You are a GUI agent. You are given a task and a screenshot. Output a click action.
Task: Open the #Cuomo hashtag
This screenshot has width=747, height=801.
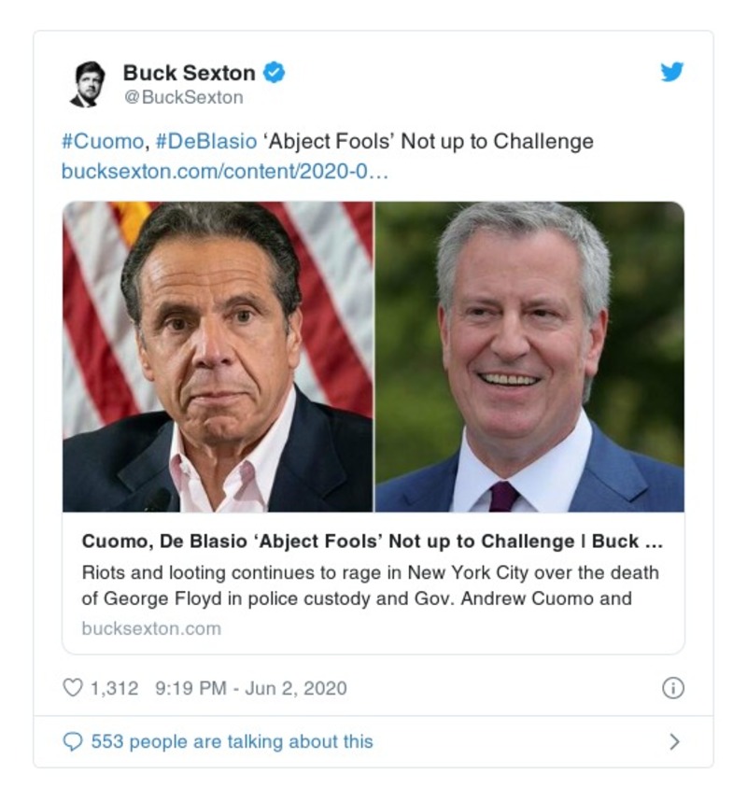[103, 142]
